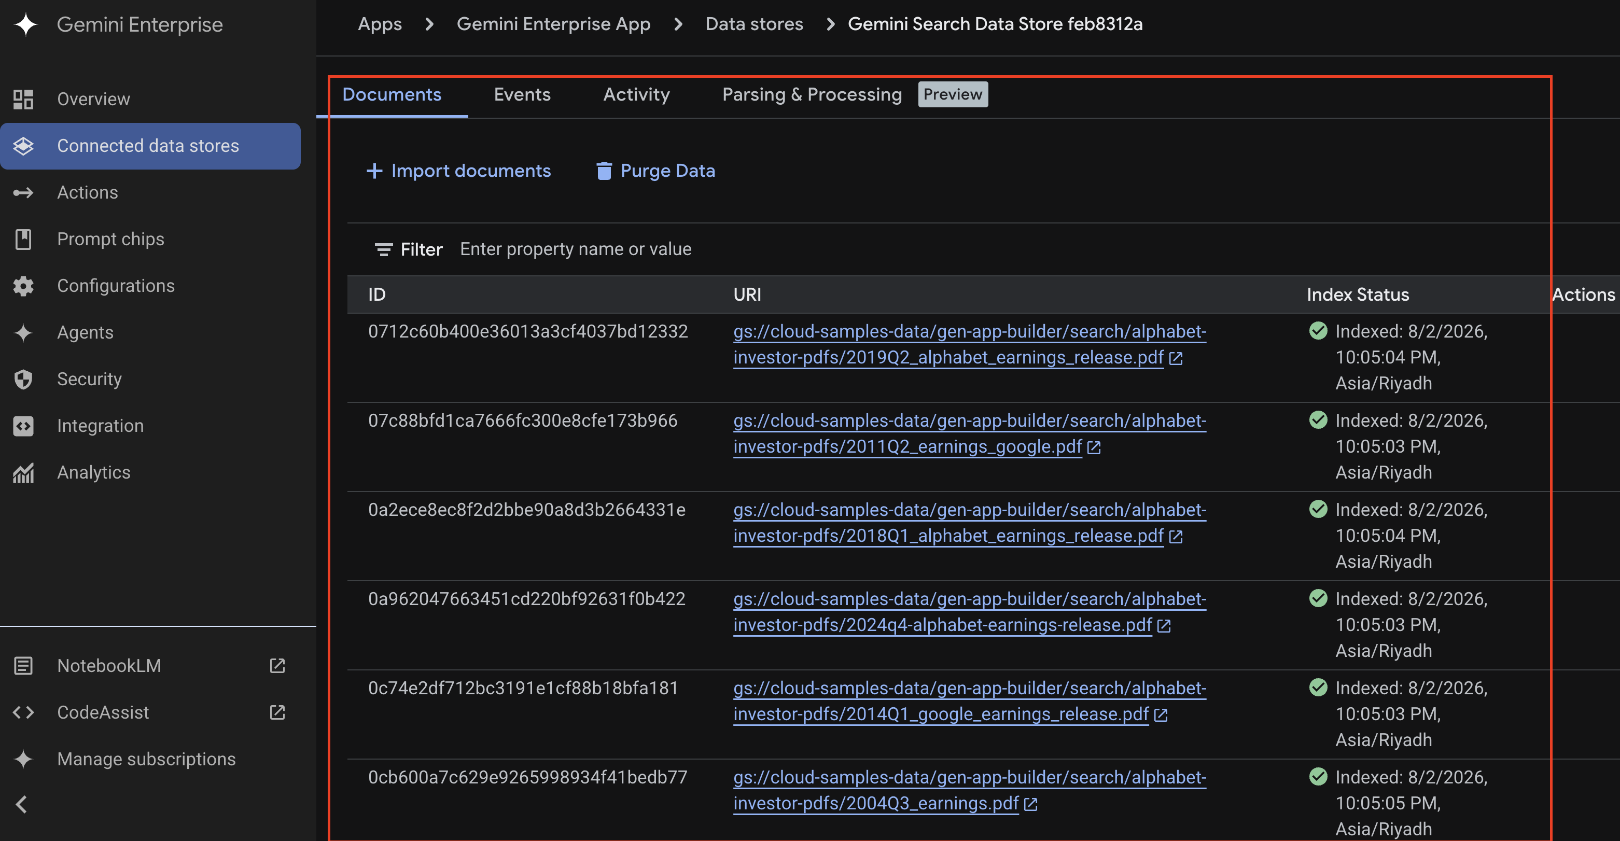Image resolution: width=1620 pixels, height=841 pixels.
Task: Open CodeAssist external link icon
Action: click(277, 712)
